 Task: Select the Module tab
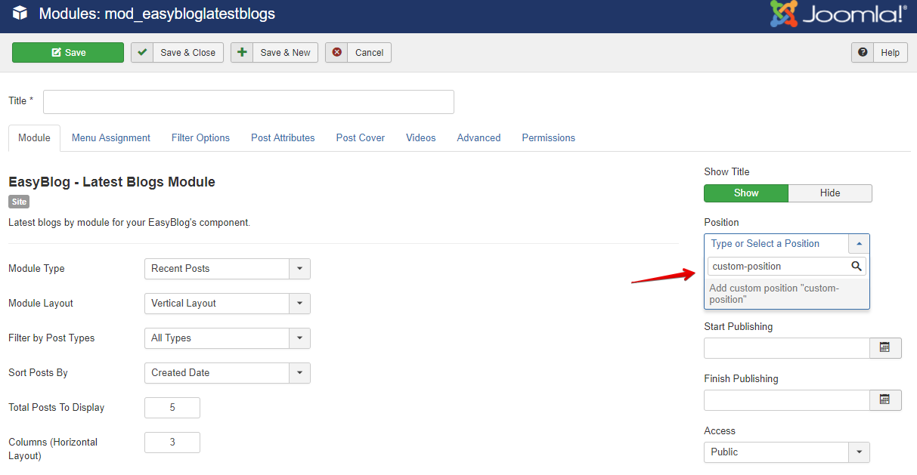34,138
